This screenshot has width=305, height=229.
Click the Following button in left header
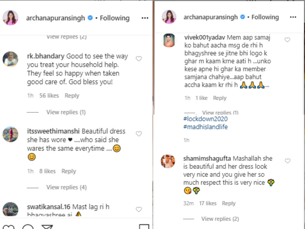point(115,18)
